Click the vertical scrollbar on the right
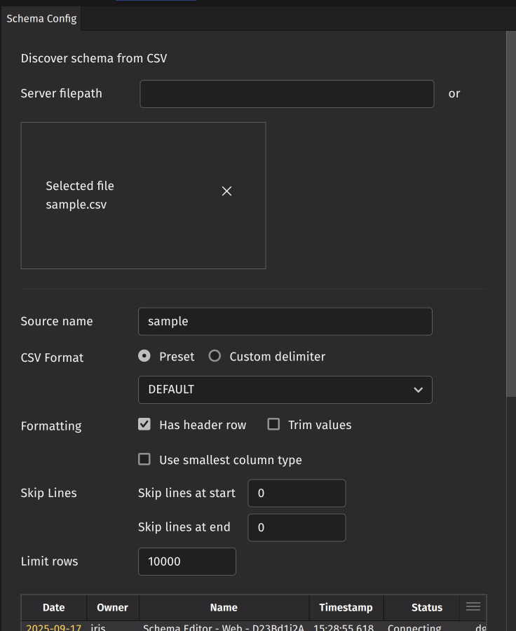516x631 pixels. coord(510,210)
